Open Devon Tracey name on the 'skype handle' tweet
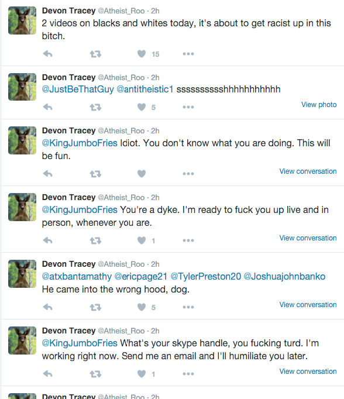 tap(68, 331)
